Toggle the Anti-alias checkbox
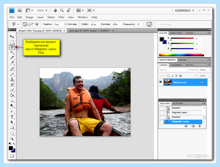Screen dimensions: 220x167 [x=66, y=24]
